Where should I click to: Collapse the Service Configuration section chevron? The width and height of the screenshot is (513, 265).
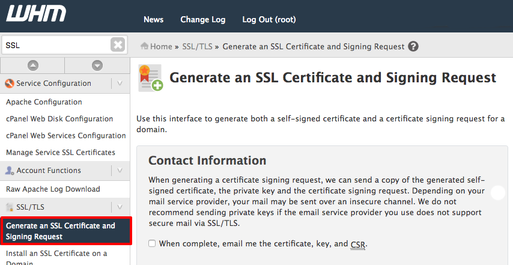point(120,84)
